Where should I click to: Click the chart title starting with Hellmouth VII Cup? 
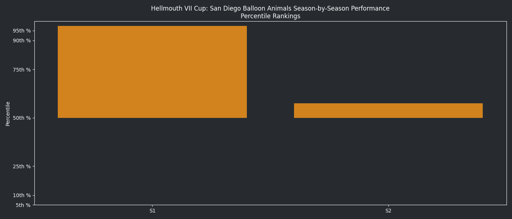(270, 8)
